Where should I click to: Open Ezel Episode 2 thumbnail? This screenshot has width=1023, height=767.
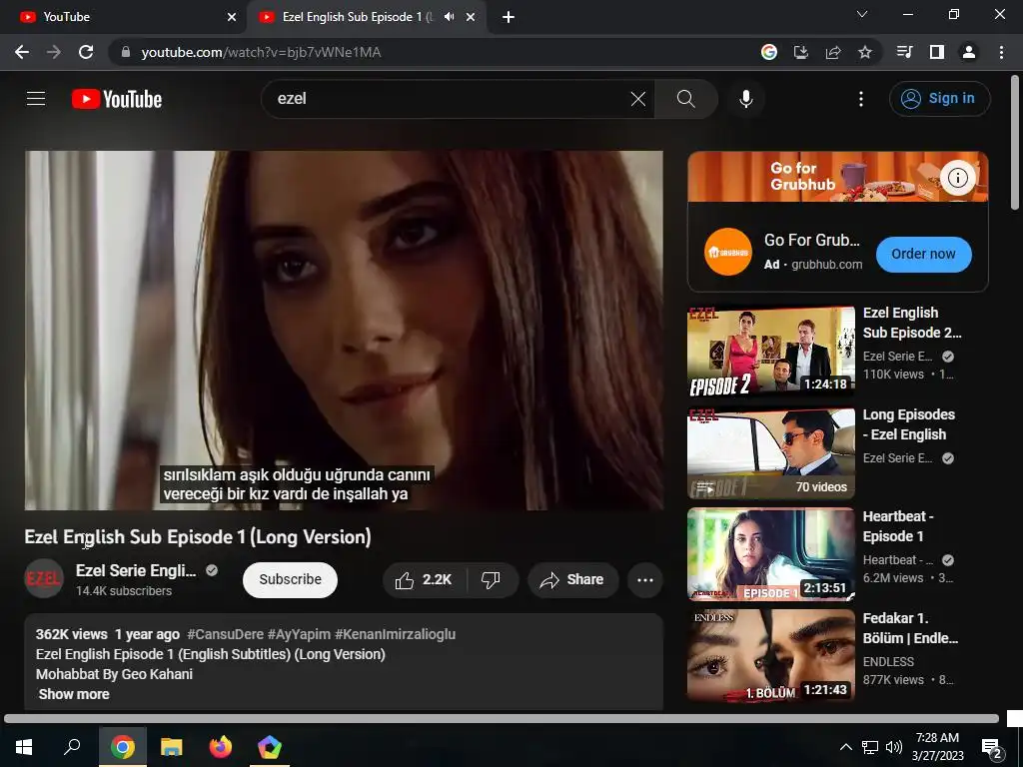770,351
